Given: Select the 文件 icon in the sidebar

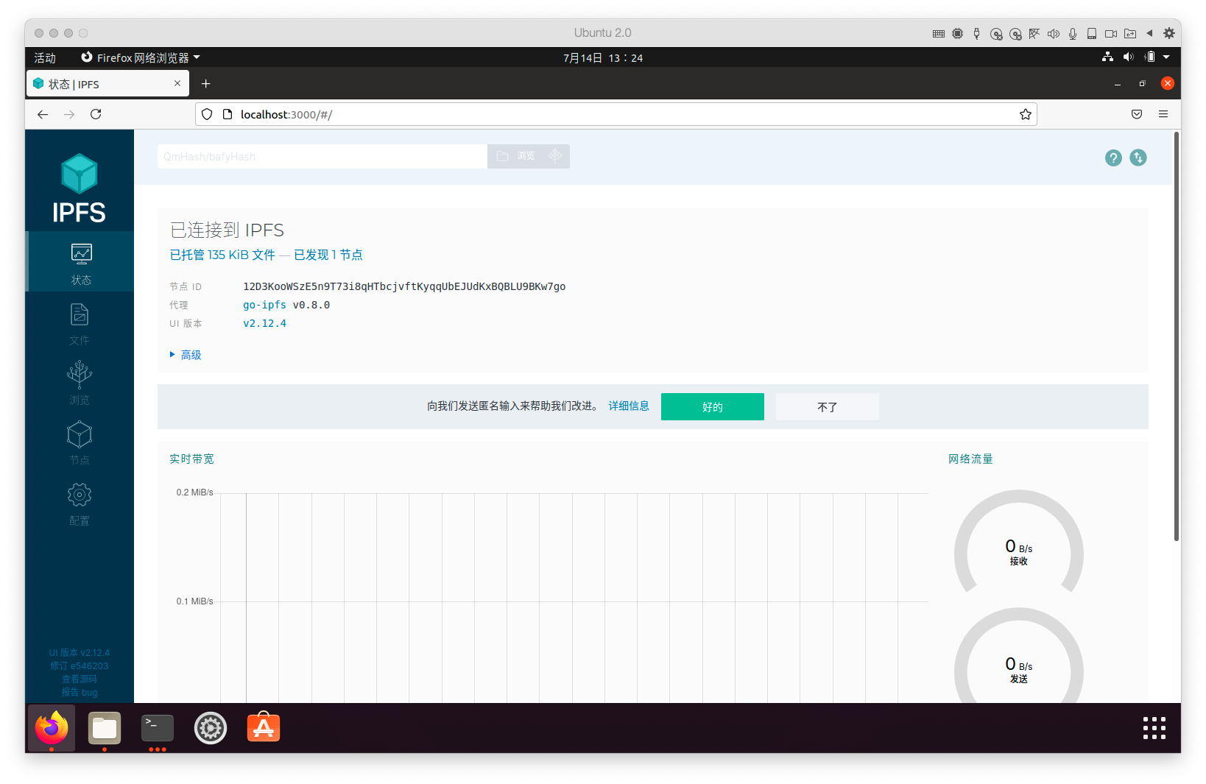Looking at the screenshot, I should pos(80,322).
